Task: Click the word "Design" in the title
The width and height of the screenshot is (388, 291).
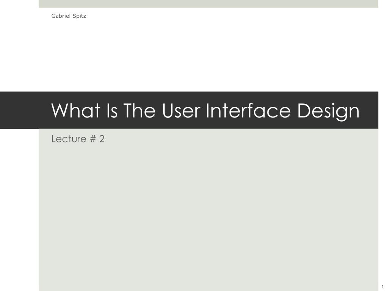Action: [x=328, y=112]
